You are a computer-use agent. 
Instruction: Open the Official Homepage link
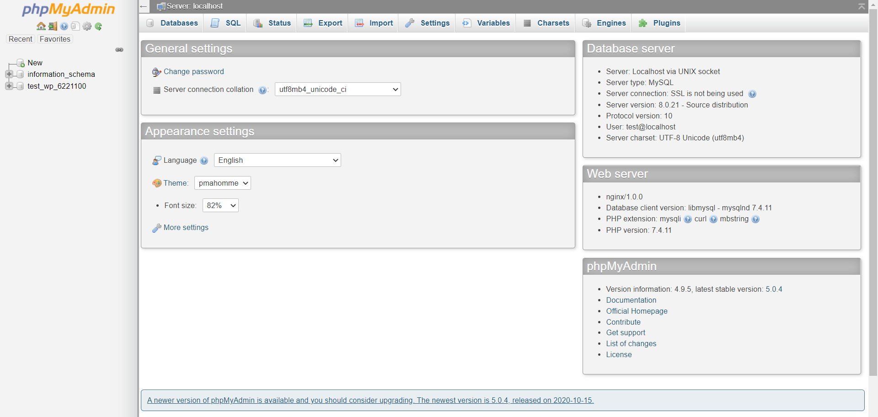click(x=637, y=311)
